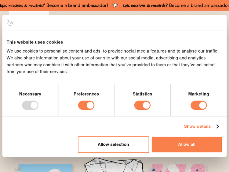This screenshot has height=172, width=229.
Task: Open the pink patterned artwork thumbnail
Action: coord(179,168)
